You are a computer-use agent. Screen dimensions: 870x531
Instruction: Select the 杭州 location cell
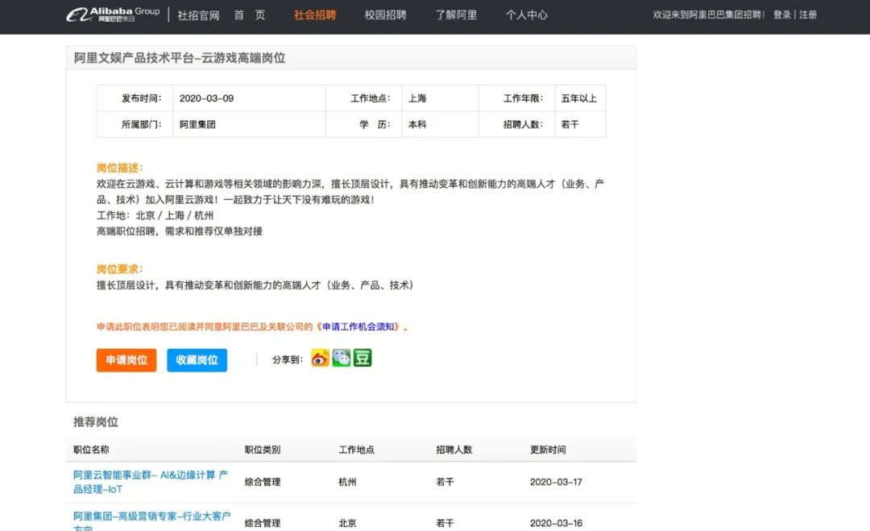tap(347, 482)
